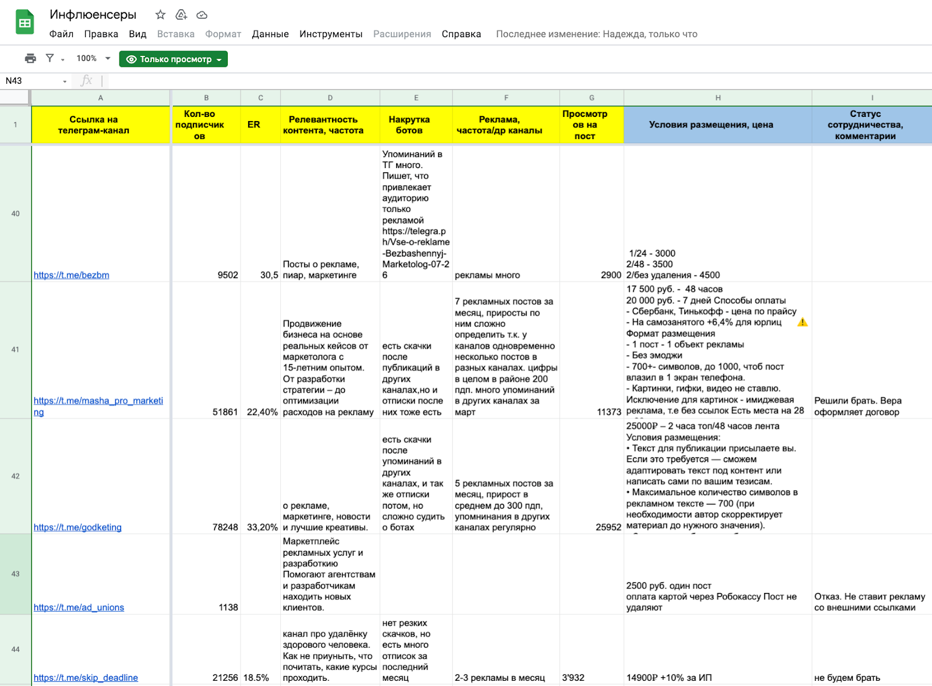The width and height of the screenshot is (932, 686).
Task: Select column C header
Action: pos(260,98)
